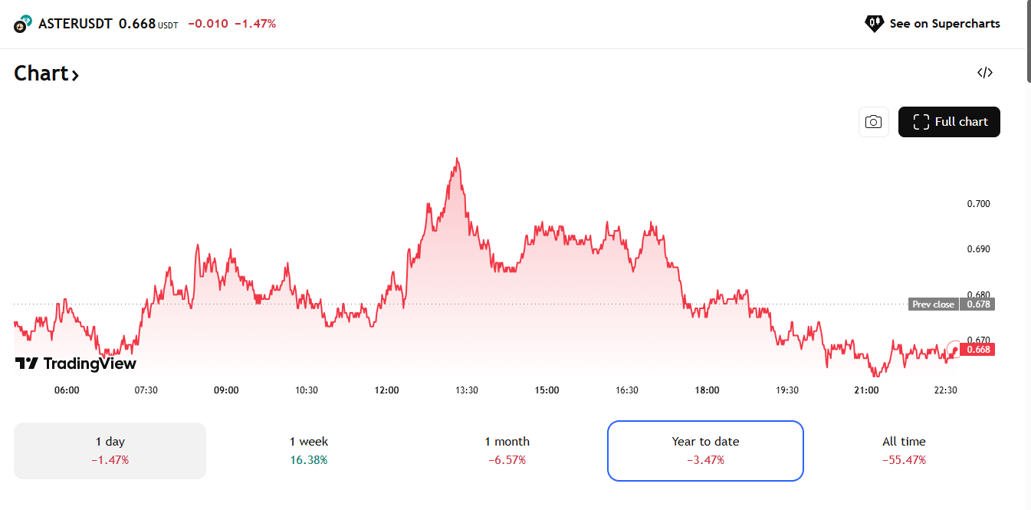Take a chart snapshot with camera icon
The image size is (1031, 510).
pos(873,122)
